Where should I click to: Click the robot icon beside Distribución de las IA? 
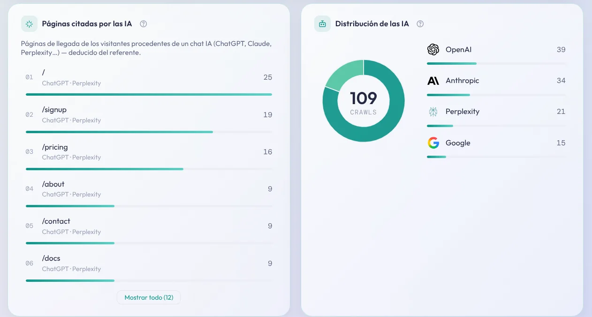(322, 24)
